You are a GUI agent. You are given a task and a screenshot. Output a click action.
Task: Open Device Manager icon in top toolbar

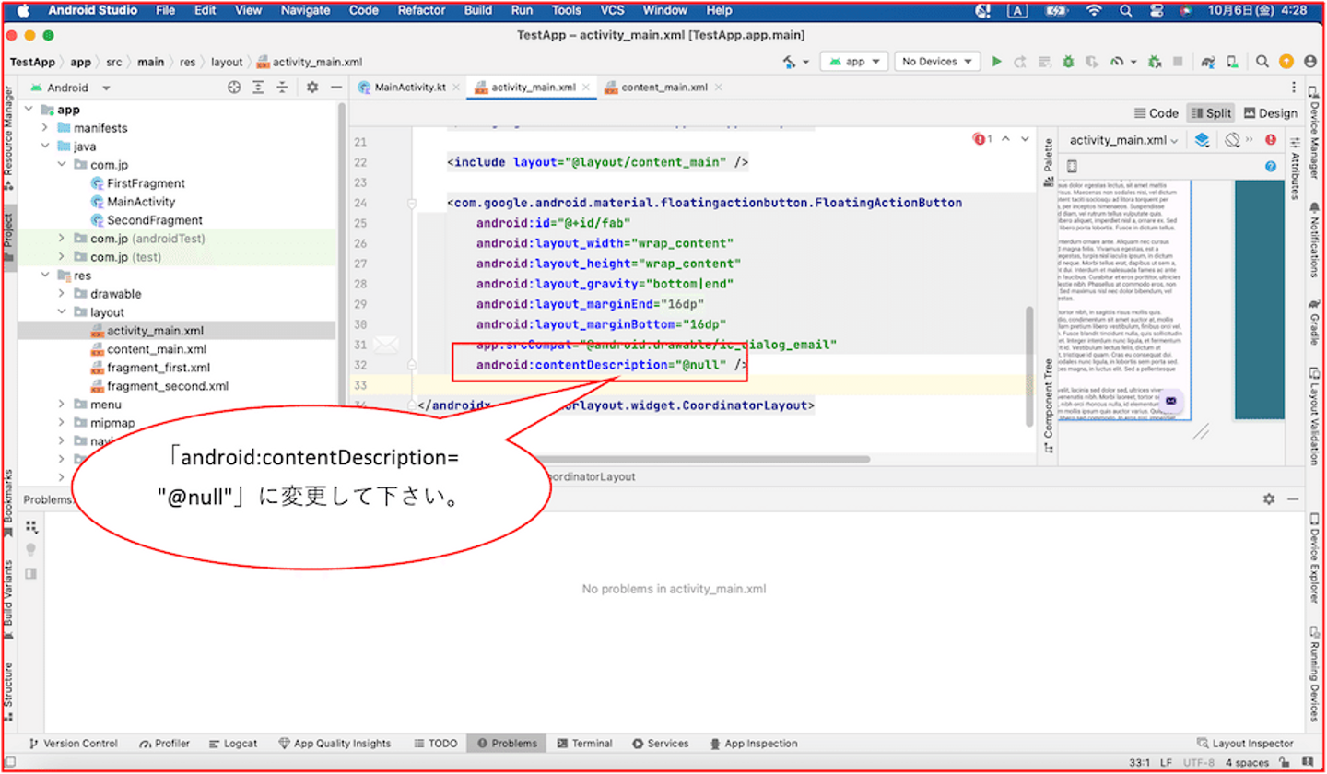pyautogui.click(x=1234, y=62)
